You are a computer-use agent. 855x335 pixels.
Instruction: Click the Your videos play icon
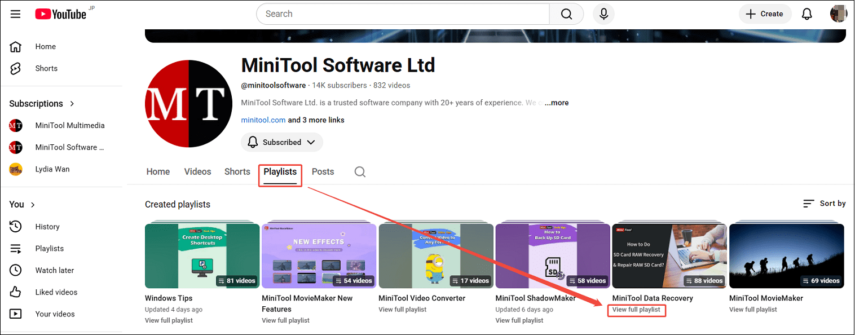click(x=16, y=314)
